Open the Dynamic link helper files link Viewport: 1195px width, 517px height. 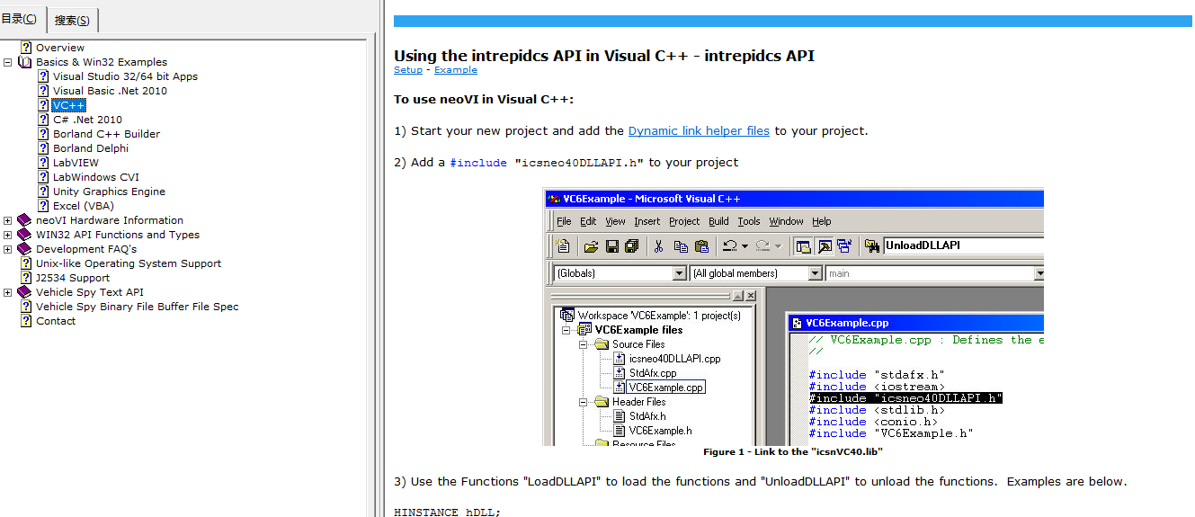[x=699, y=130]
